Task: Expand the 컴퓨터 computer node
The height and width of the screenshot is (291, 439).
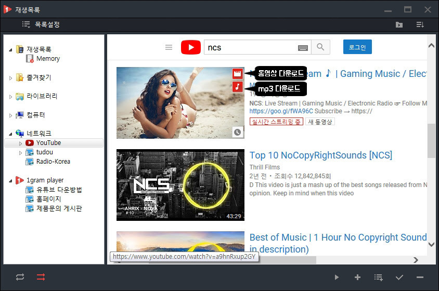Action: tap(10, 115)
